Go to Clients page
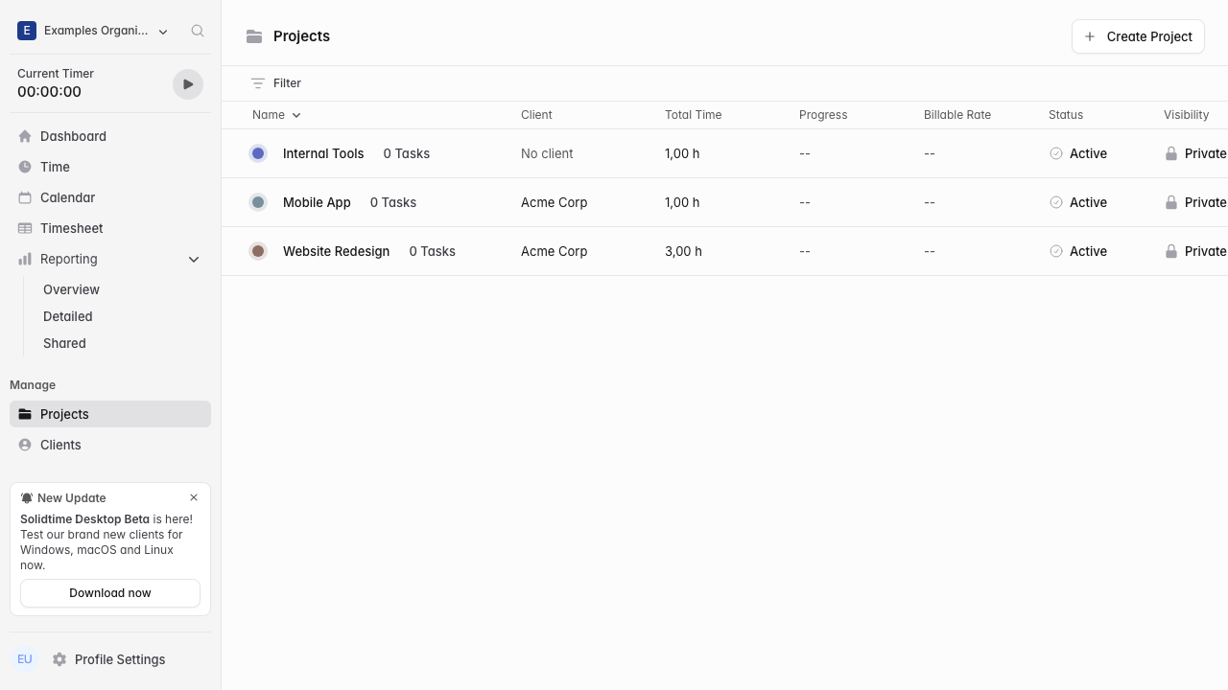The width and height of the screenshot is (1228, 690). coord(110,445)
